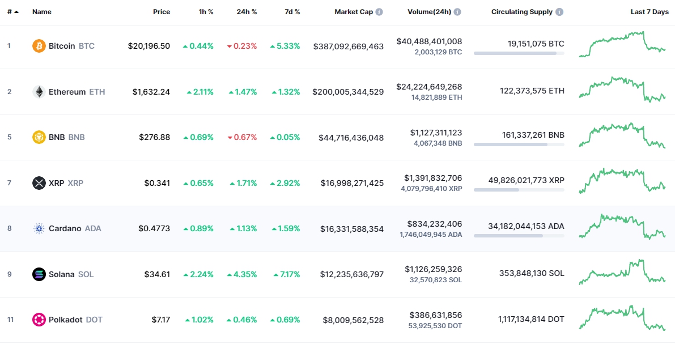Click Ethereum 1h change 2.11%
Screen dimensions: 675x344
[200, 92]
